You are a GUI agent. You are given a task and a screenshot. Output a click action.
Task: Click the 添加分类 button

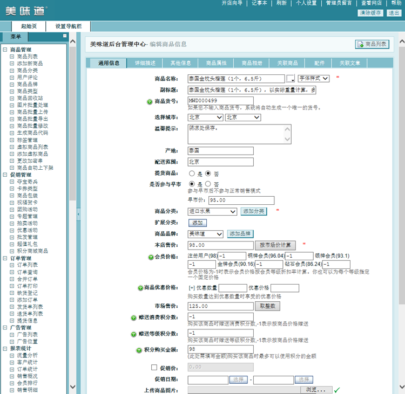[x=254, y=211]
